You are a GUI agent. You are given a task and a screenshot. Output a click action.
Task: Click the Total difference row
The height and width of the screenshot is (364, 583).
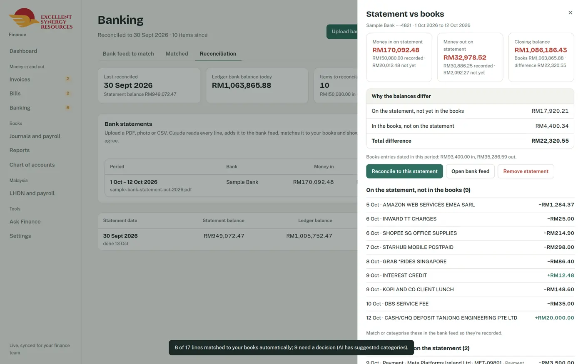(470, 141)
